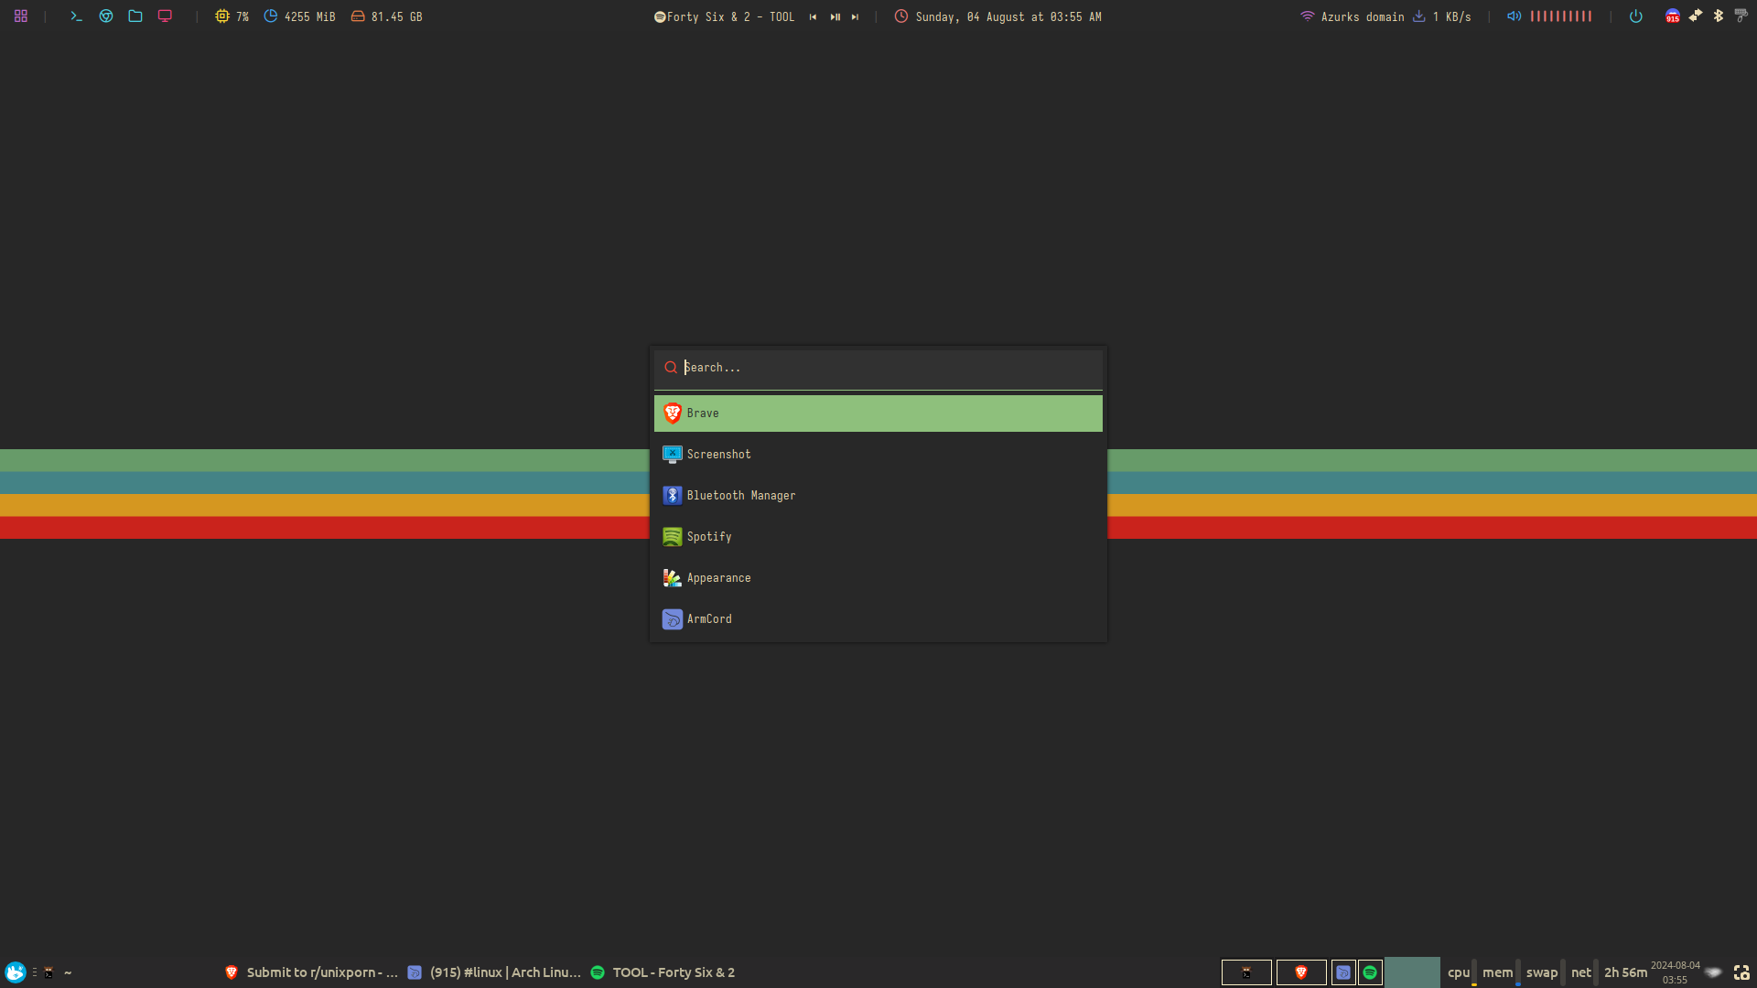Click the CPU usage icon showing 7%

[222, 16]
